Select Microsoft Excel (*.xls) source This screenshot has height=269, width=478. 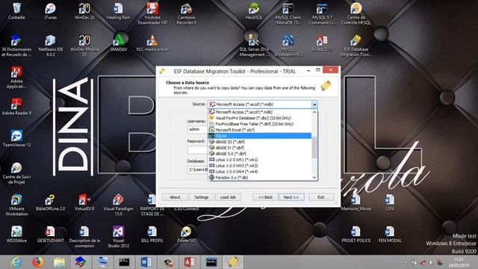[x=260, y=130]
